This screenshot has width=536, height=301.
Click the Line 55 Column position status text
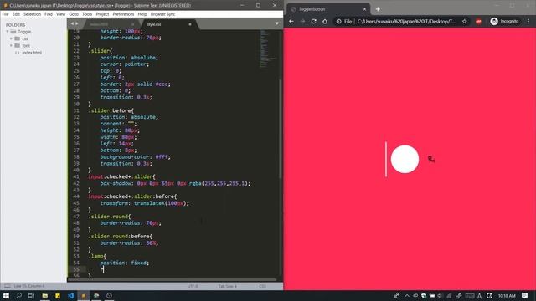coord(29,286)
